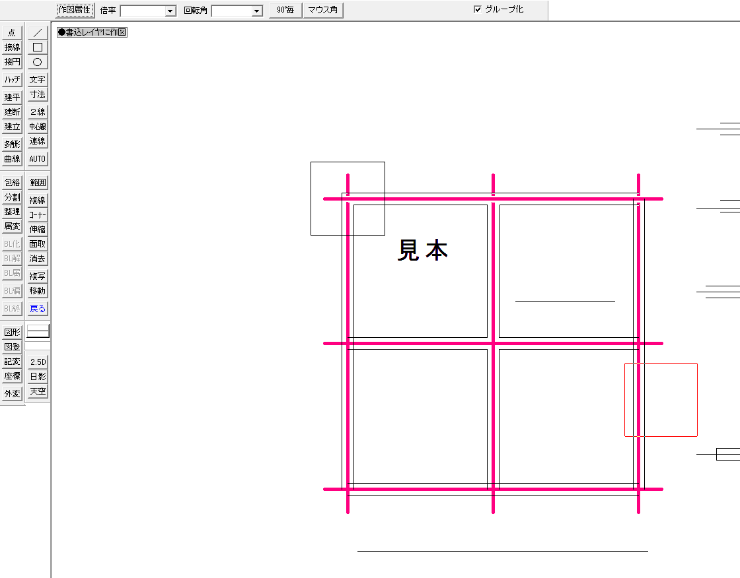Open the 座標 coordinate tool
This screenshot has width=740, height=578.
pyautogui.click(x=13, y=375)
